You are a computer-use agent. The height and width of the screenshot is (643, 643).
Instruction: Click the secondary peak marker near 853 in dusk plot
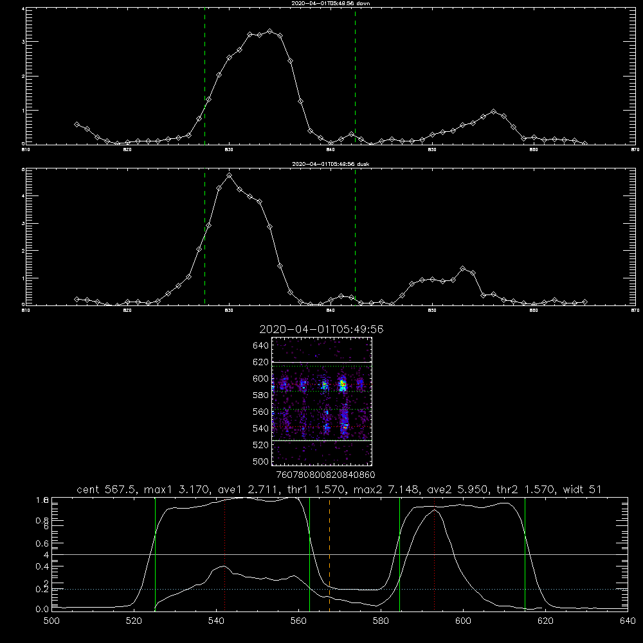click(x=463, y=269)
